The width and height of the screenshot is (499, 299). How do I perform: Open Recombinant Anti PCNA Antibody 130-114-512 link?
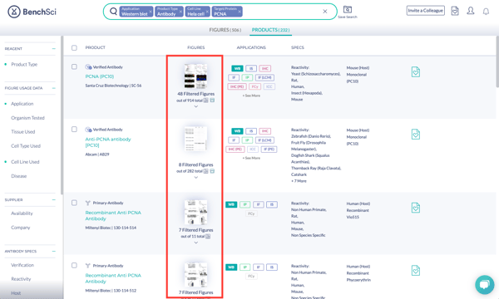(113, 278)
